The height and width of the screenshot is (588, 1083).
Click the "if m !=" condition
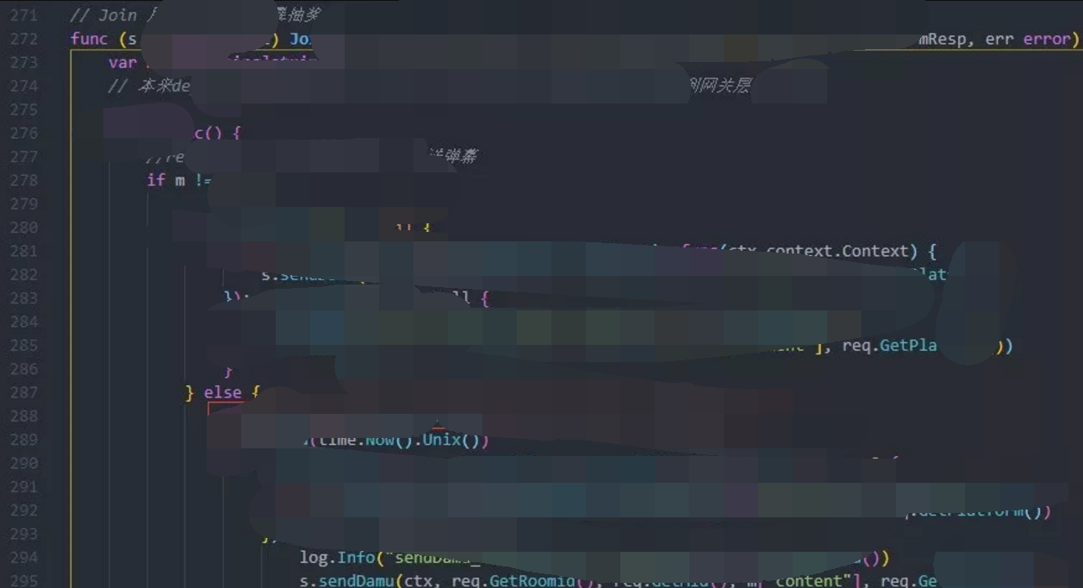coord(179,180)
